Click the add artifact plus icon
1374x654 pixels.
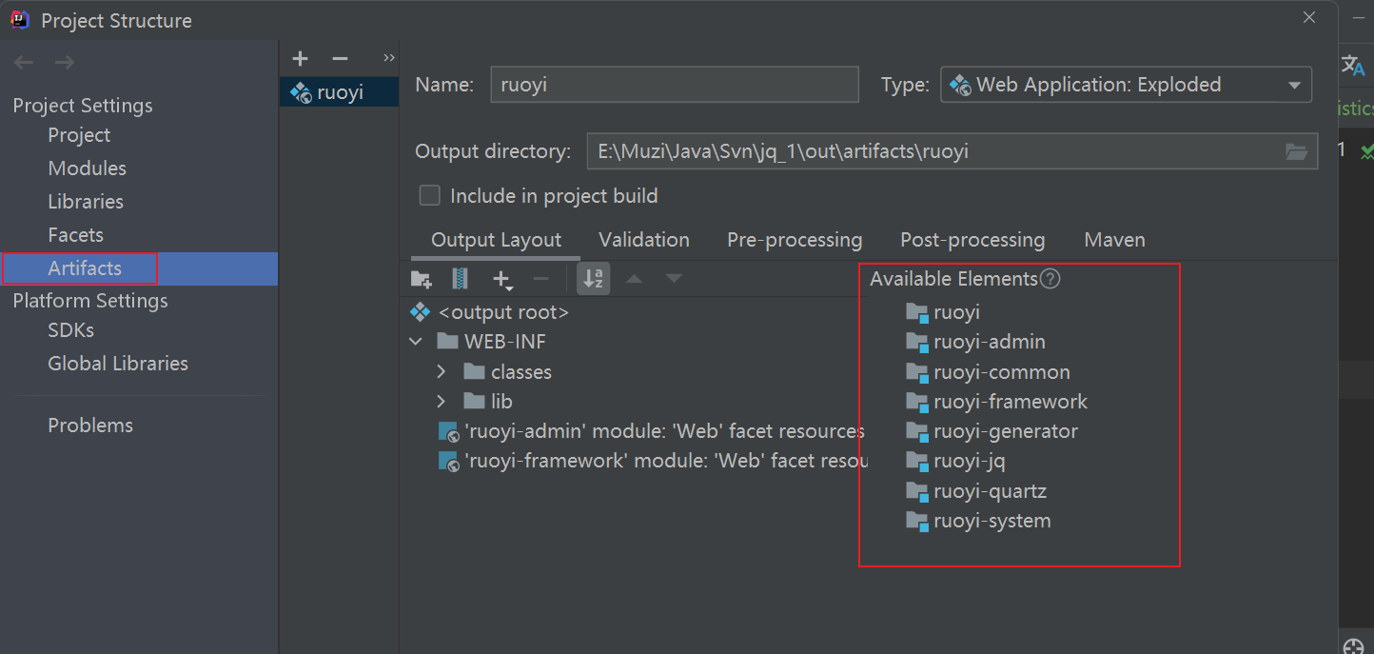(301, 59)
